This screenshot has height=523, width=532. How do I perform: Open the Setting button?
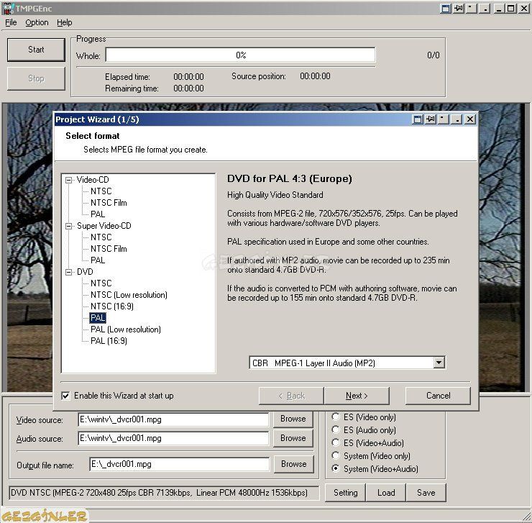345,493
